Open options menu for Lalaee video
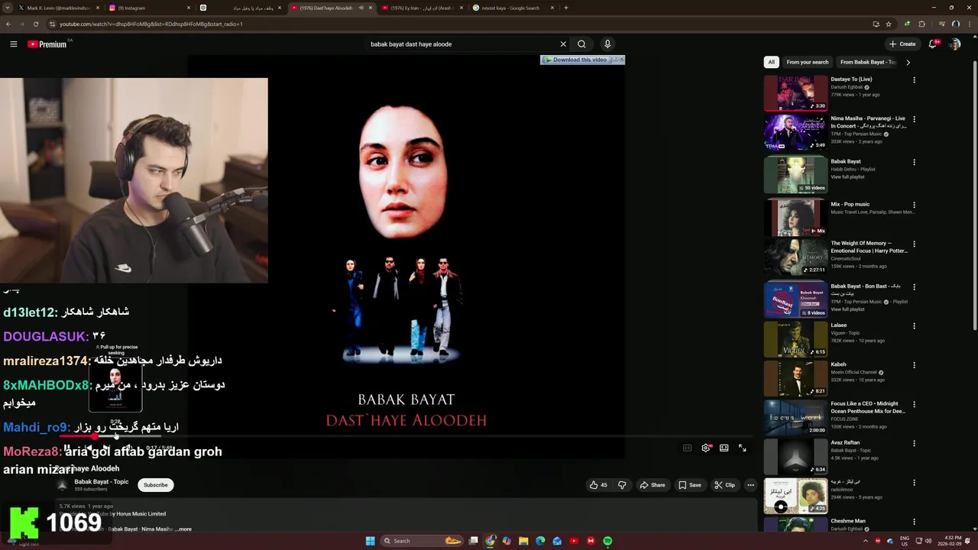Viewport: 978px width, 550px height. 914,325
